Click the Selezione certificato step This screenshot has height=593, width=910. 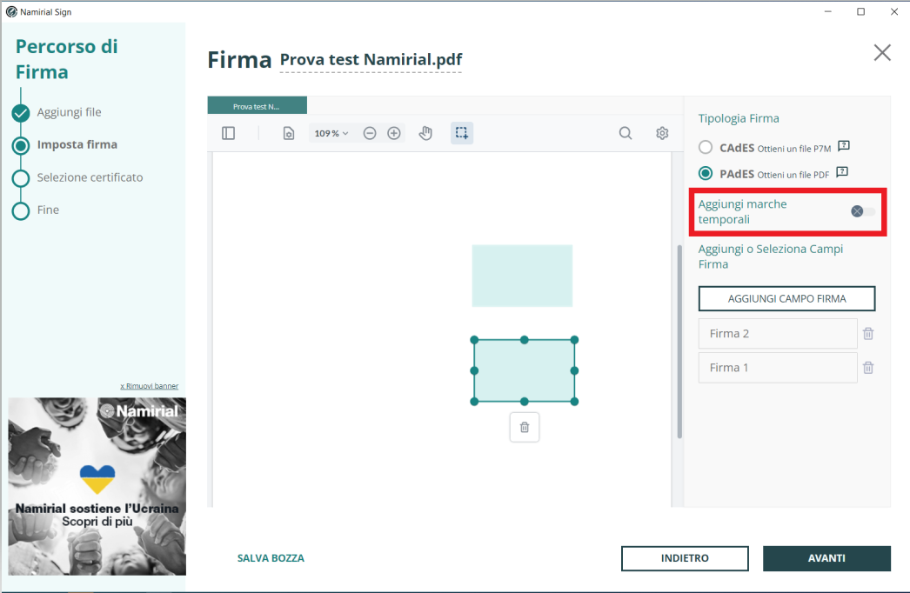[x=90, y=177]
